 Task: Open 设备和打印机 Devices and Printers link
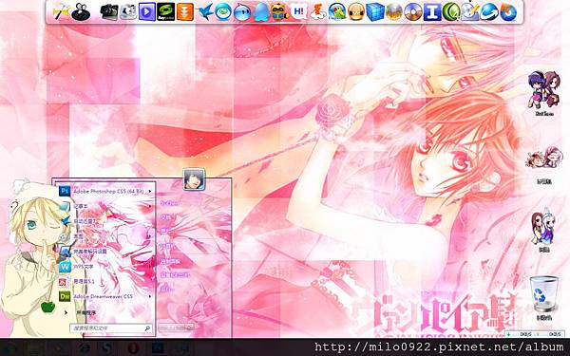point(175,275)
